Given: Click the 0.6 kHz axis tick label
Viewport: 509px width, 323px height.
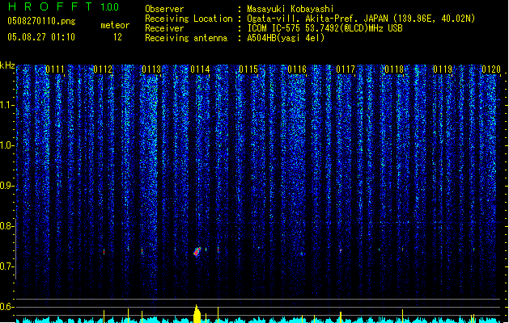Looking at the screenshot, I should point(6,307).
